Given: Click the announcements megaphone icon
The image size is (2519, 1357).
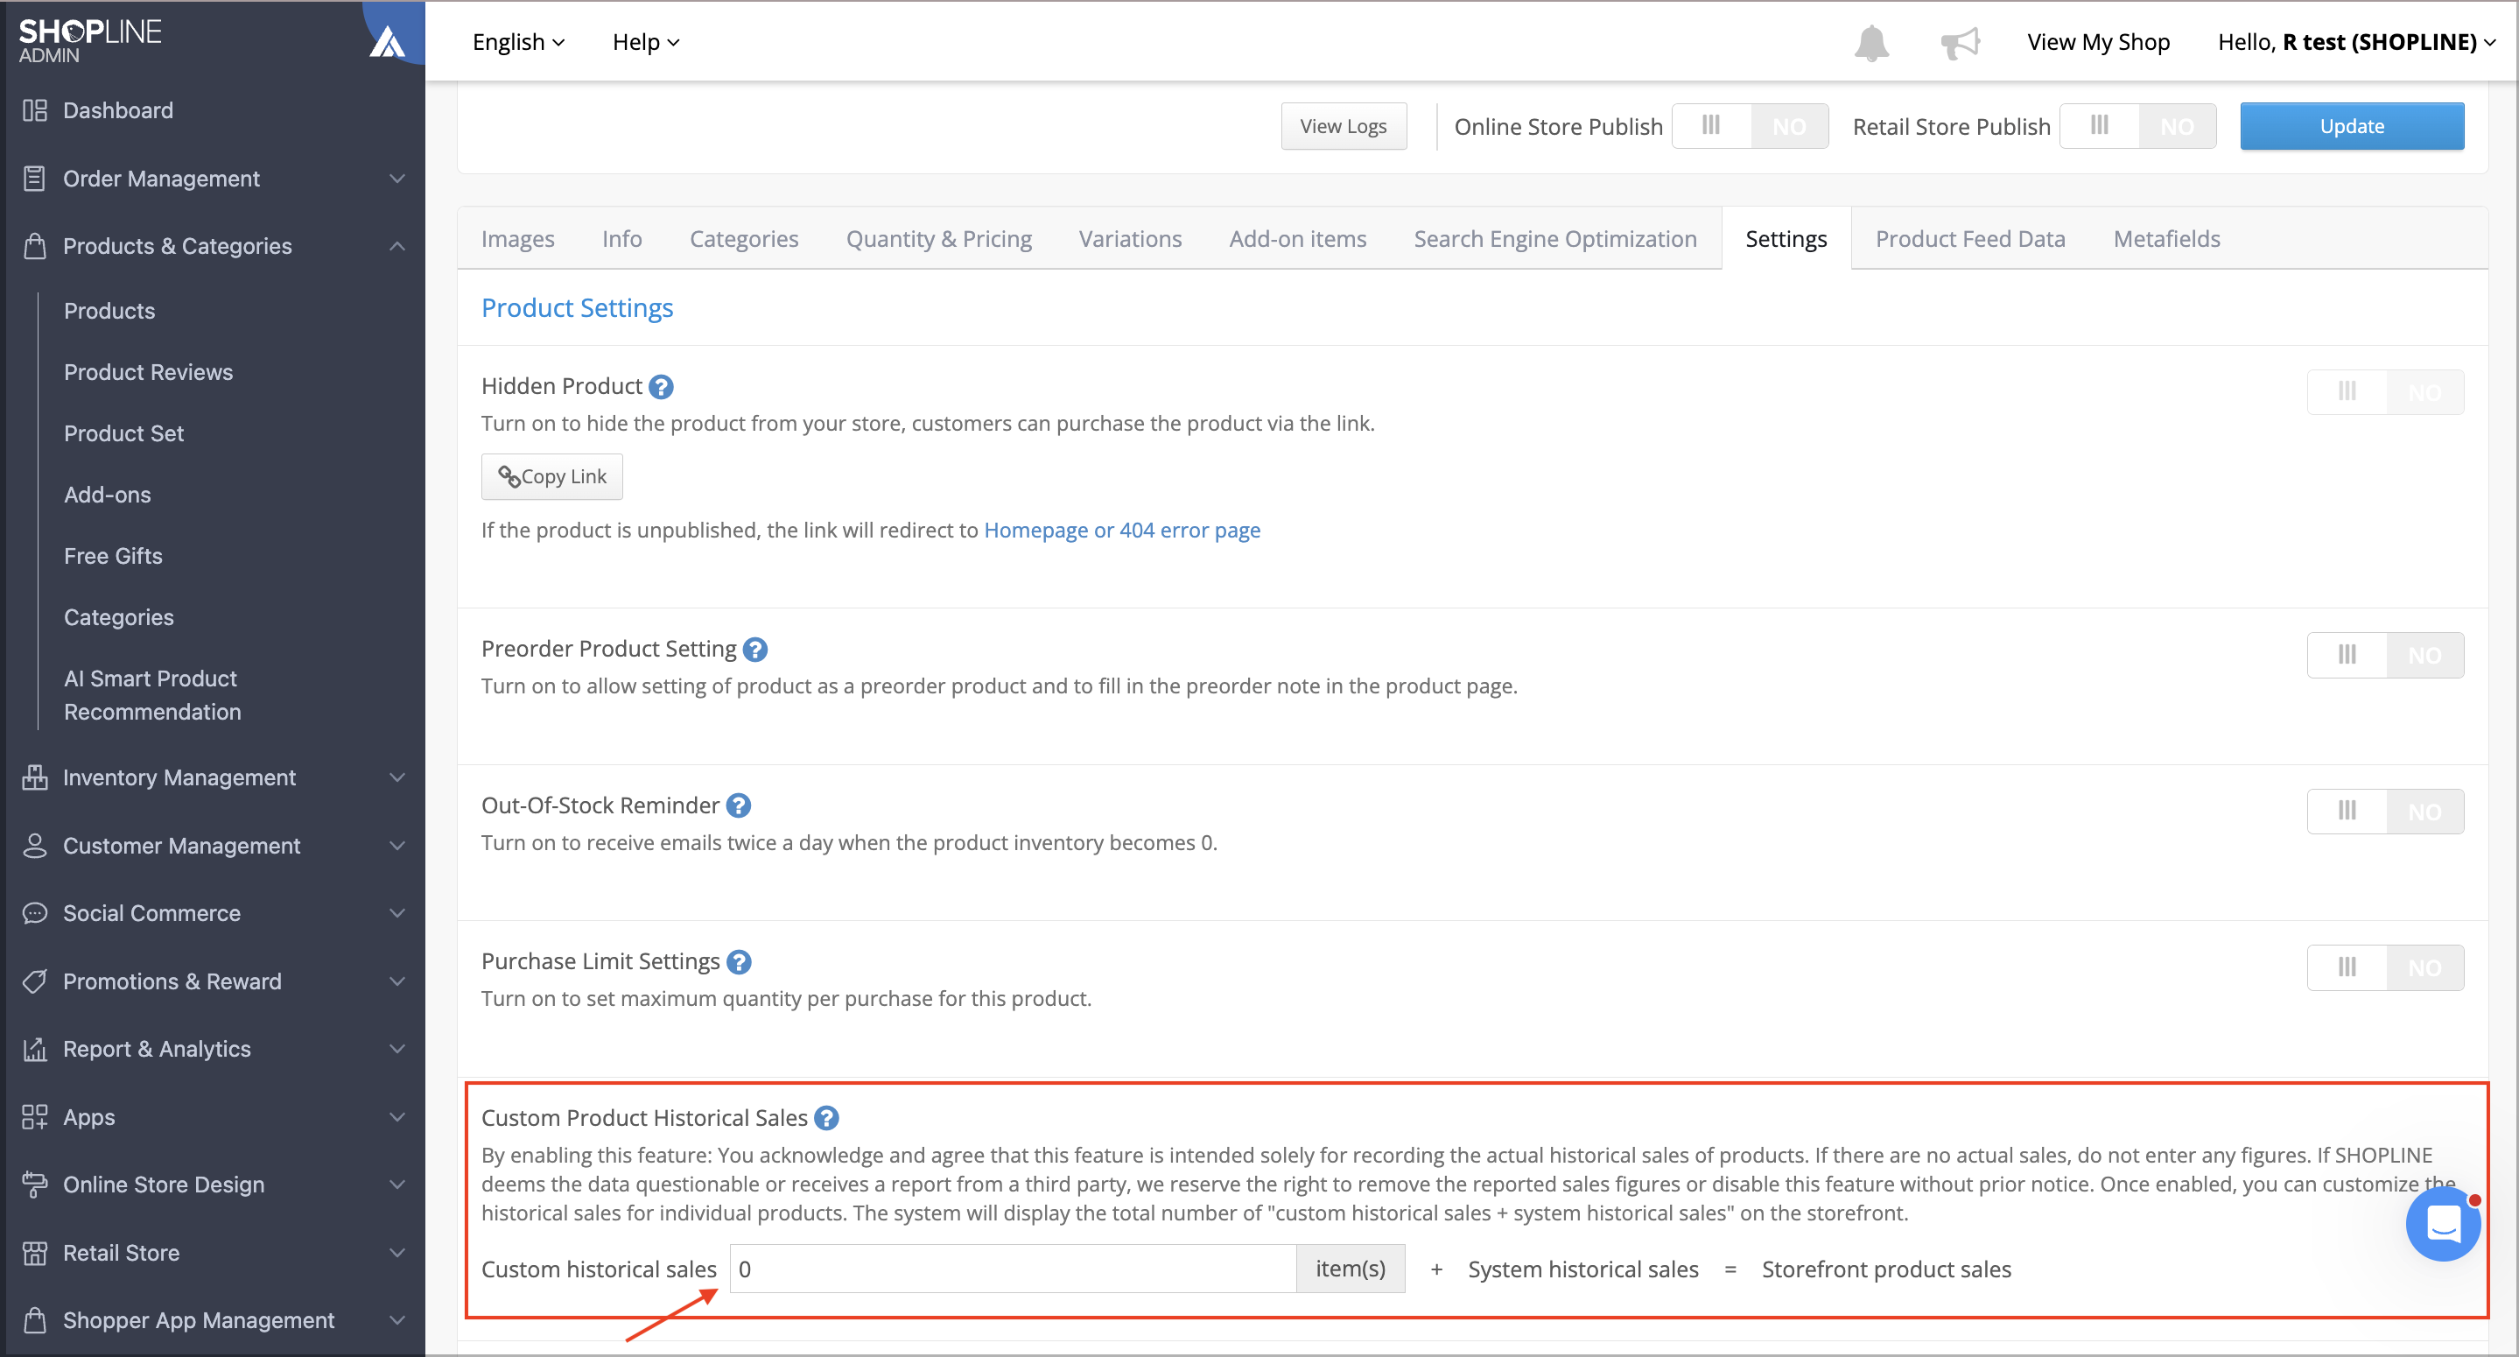Looking at the screenshot, I should 1960,42.
